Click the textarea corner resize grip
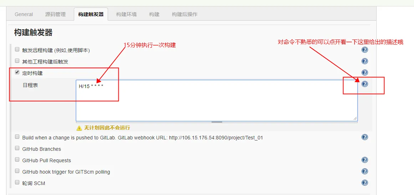Image resolution: width=414 pixels, height=195 pixels. pos(356,118)
